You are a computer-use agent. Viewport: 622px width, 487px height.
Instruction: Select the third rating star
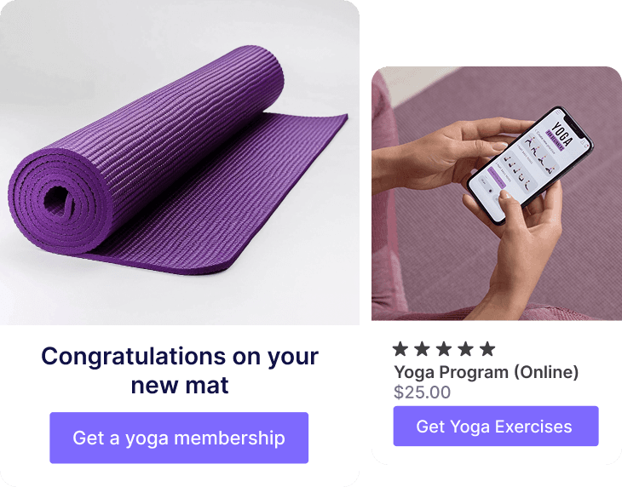[444, 349]
